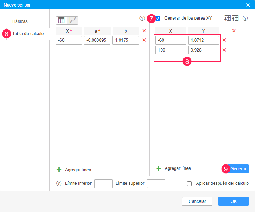This screenshot has width=255, height=212.
Task: Uncheck Generar de los pares XY
Action: 158,18
